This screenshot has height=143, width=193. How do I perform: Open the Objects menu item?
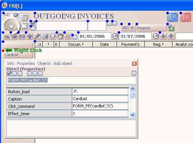(44, 63)
